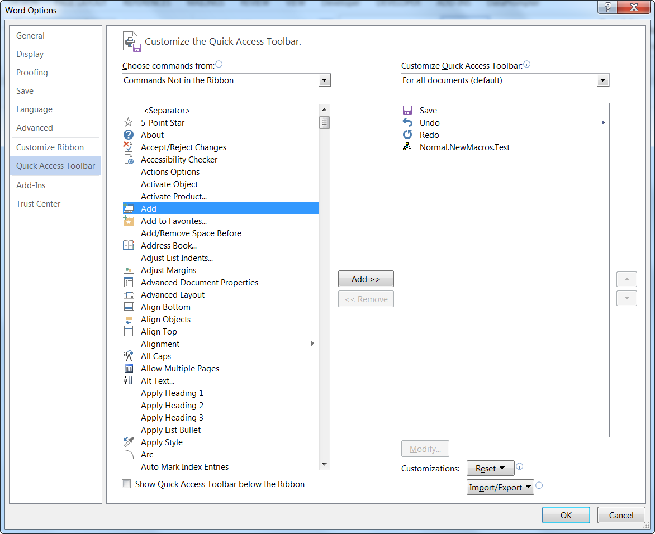
Task: Click the Modify... button
Action: [x=425, y=449]
